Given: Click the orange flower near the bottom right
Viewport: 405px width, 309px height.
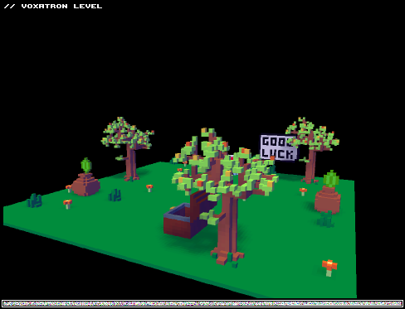Looking at the screenshot, I should (329, 268).
